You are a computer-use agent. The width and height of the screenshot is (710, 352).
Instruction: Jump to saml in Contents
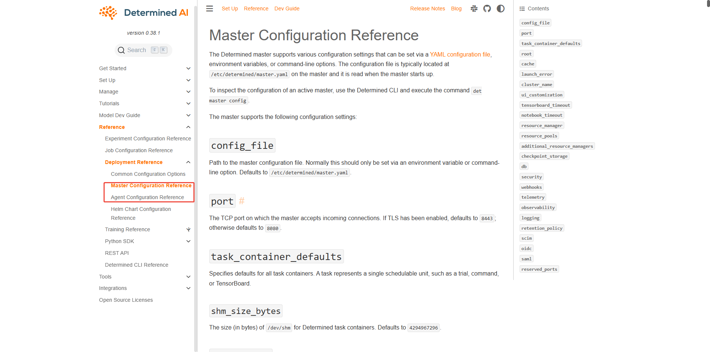click(x=527, y=259)
